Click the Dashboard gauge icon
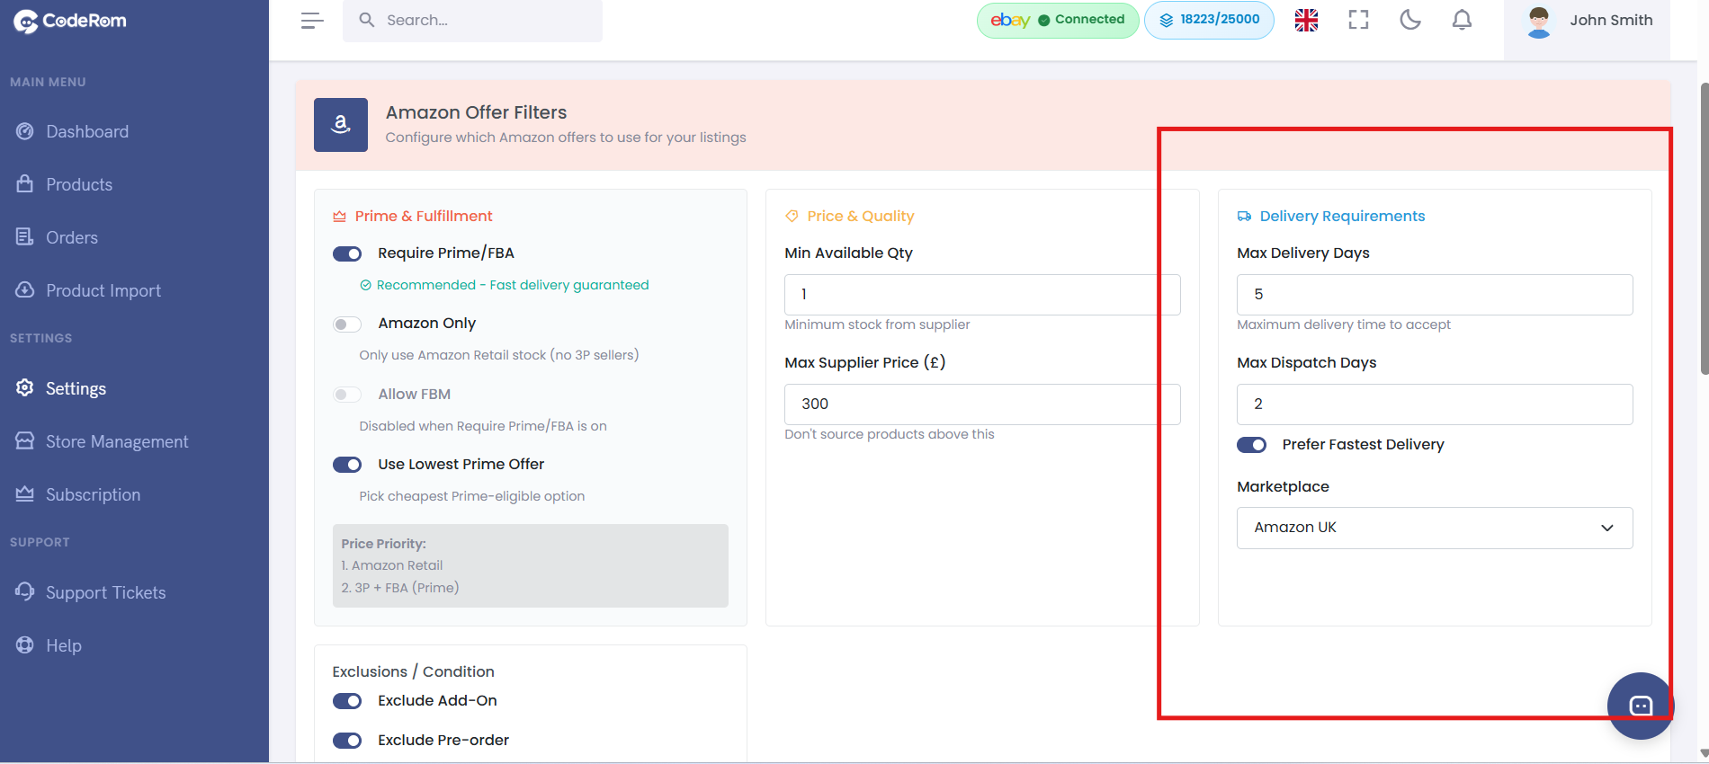Image resolution: width=1709 pixels, height=764 pixels. click(x=25, y=131)
